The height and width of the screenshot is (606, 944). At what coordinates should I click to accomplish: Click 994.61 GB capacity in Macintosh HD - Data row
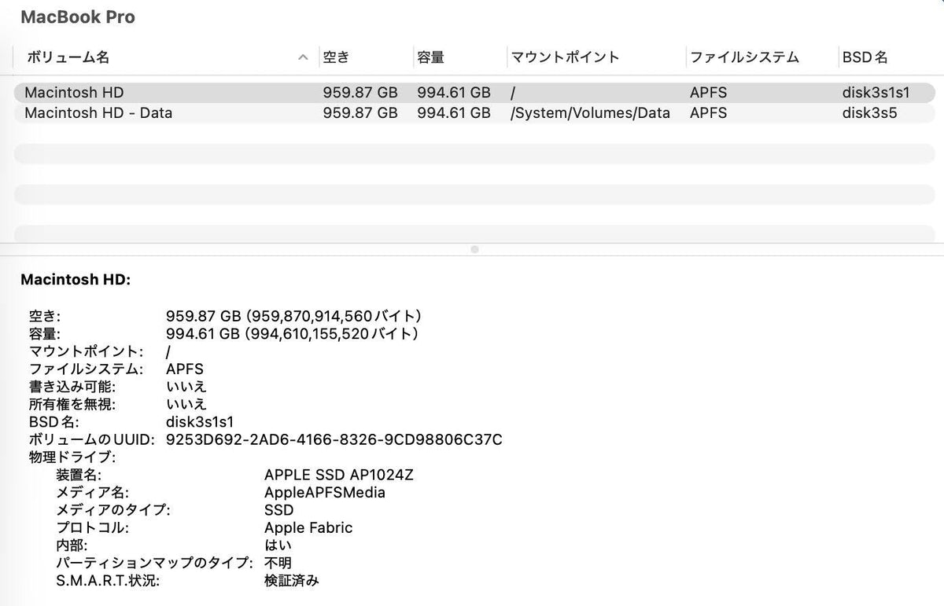[x=454, y=112]
